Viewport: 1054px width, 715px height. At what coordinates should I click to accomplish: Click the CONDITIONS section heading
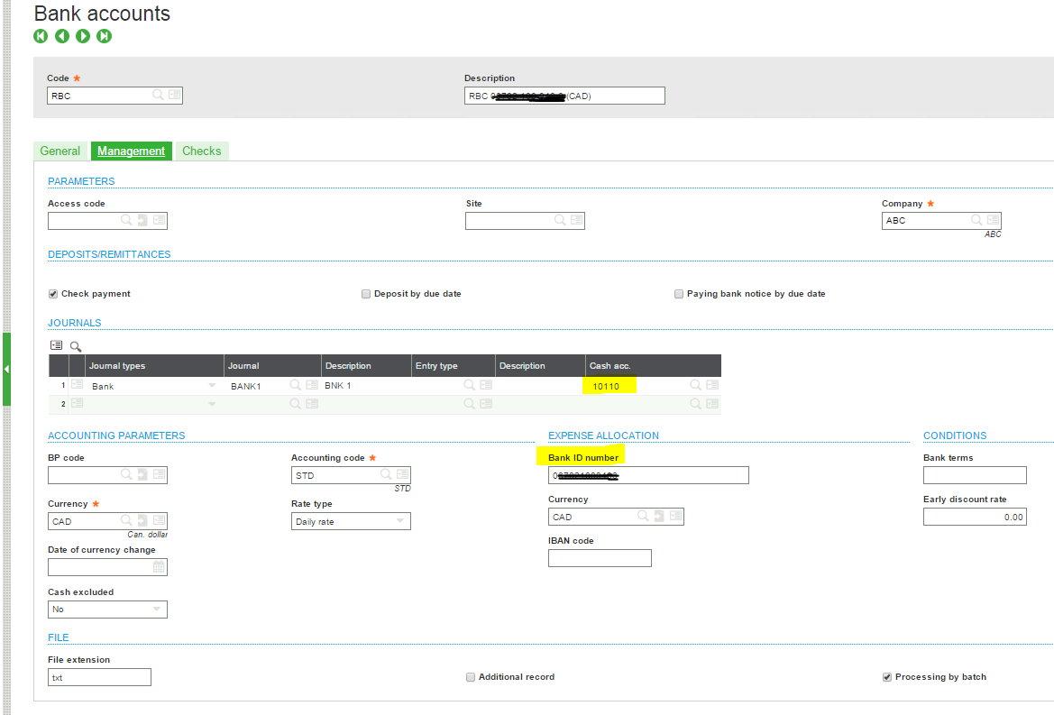(x=955, y=436)
